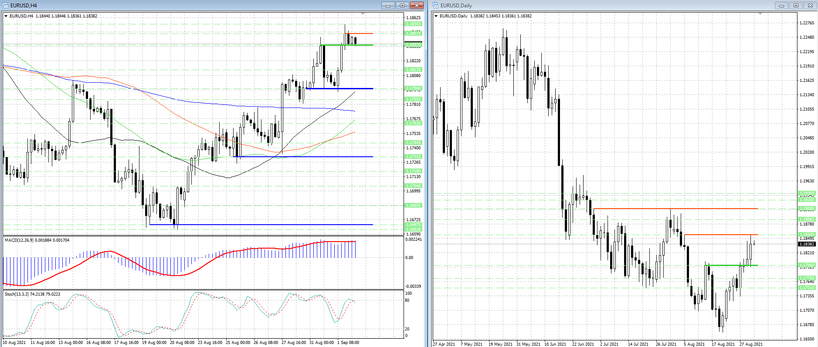The image size is (818, 347).
Task: Expand the arrow beside EURUSD,Daily chart label
Action: coord(436,16)
